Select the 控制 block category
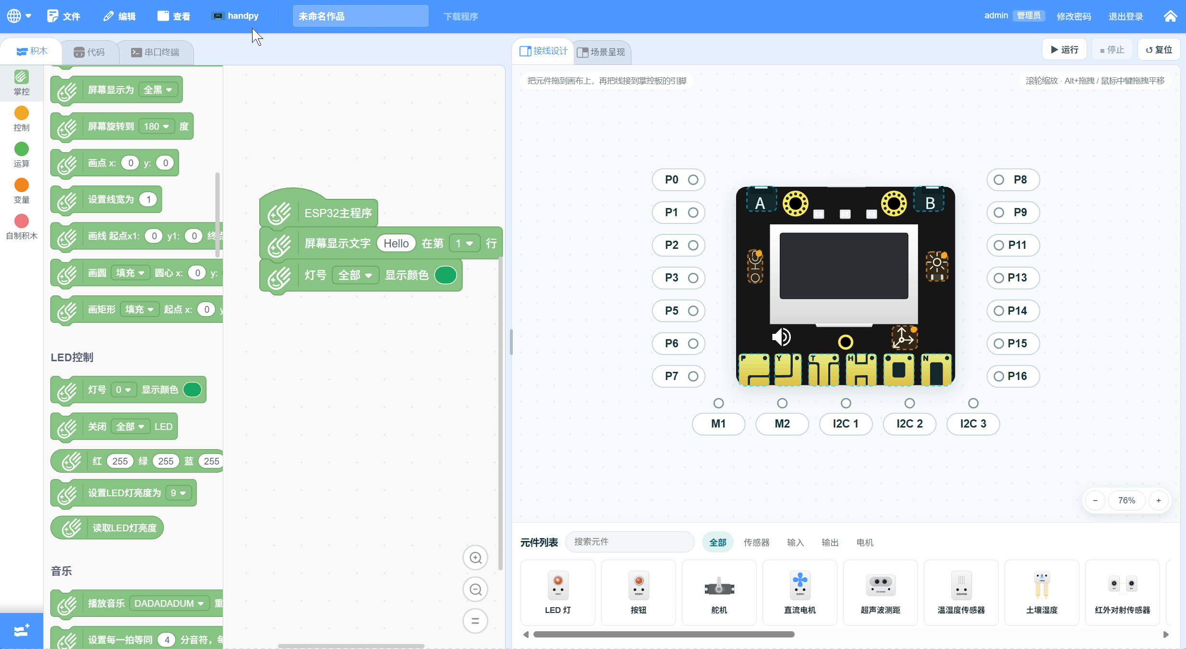The height and width of the screenshot is (649, 1186). (21, 119)
